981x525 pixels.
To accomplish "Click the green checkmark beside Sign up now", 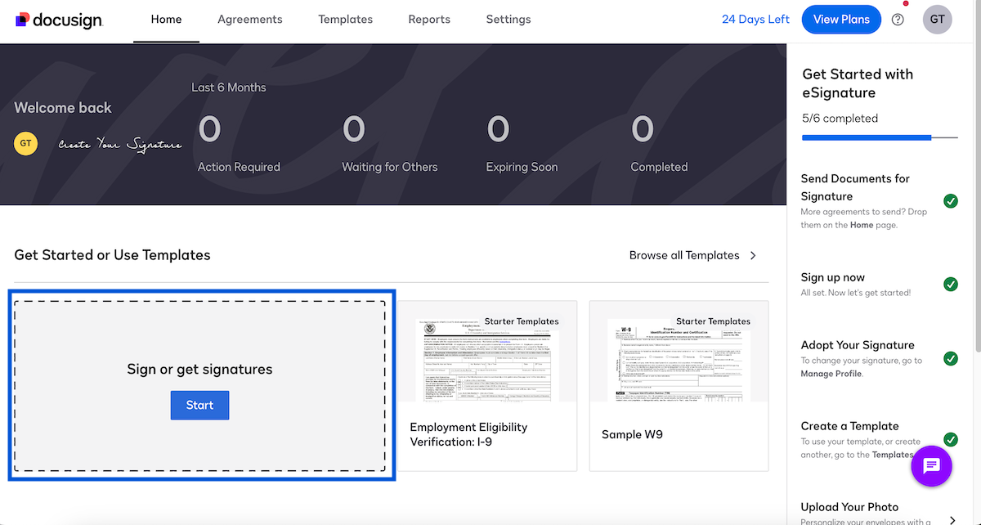I will pyautogui.click(x=951, y=285).
